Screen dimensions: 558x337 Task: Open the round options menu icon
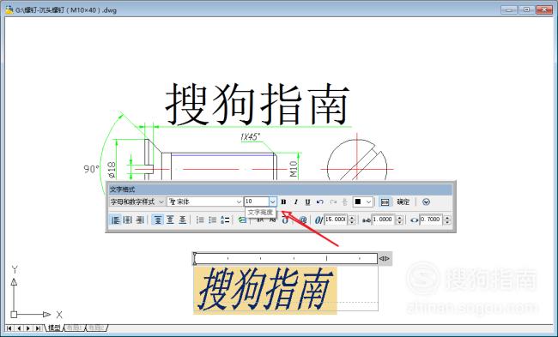coord(426,202)
